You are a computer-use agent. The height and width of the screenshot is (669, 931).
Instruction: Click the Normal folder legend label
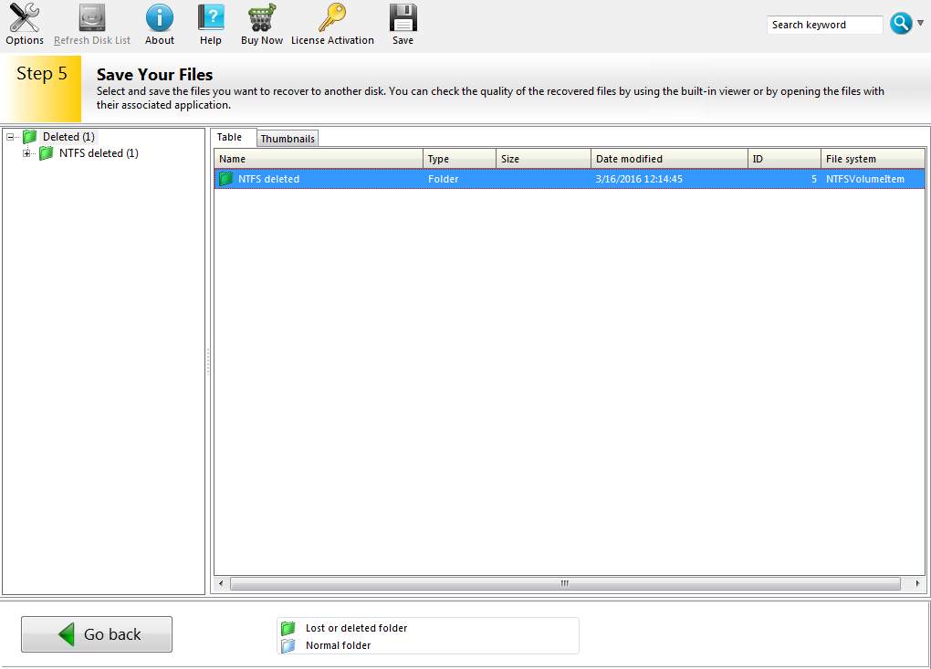point(338,645)
